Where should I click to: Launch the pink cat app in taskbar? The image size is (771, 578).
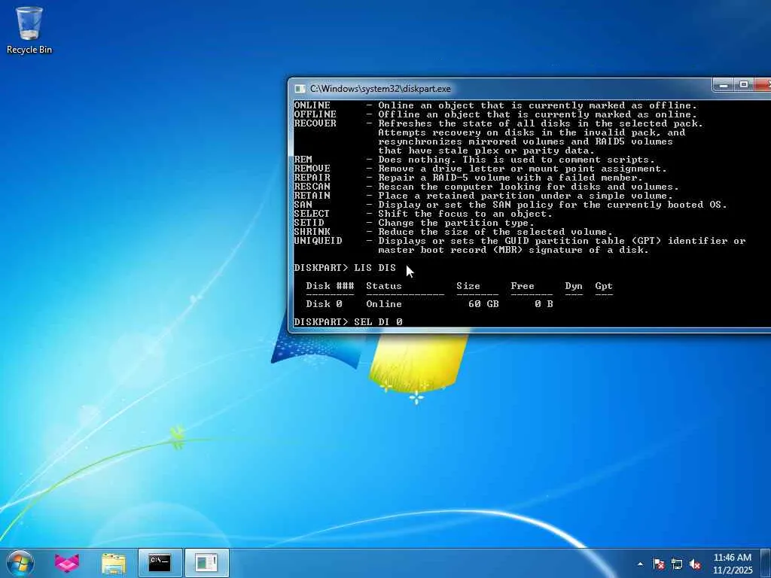click(67, 563)
